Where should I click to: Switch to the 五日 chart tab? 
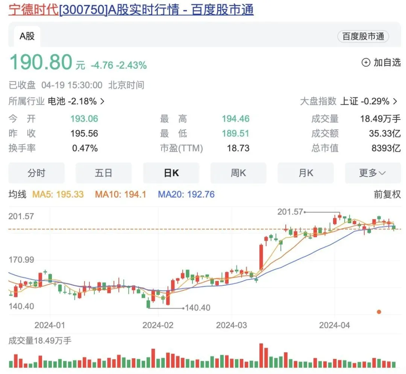(104, 173)
